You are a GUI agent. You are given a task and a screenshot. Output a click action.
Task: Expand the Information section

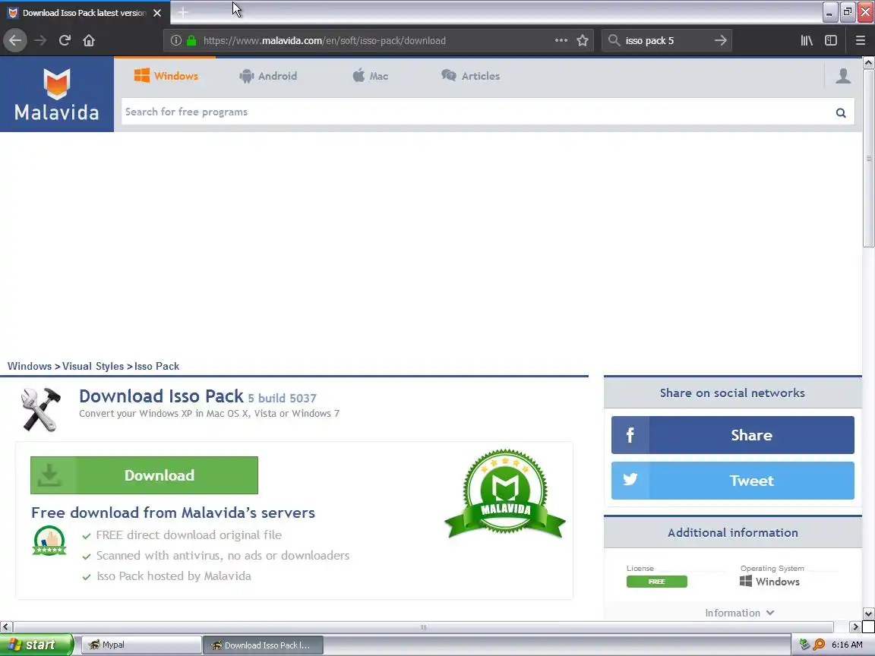(x=739, y=613)
